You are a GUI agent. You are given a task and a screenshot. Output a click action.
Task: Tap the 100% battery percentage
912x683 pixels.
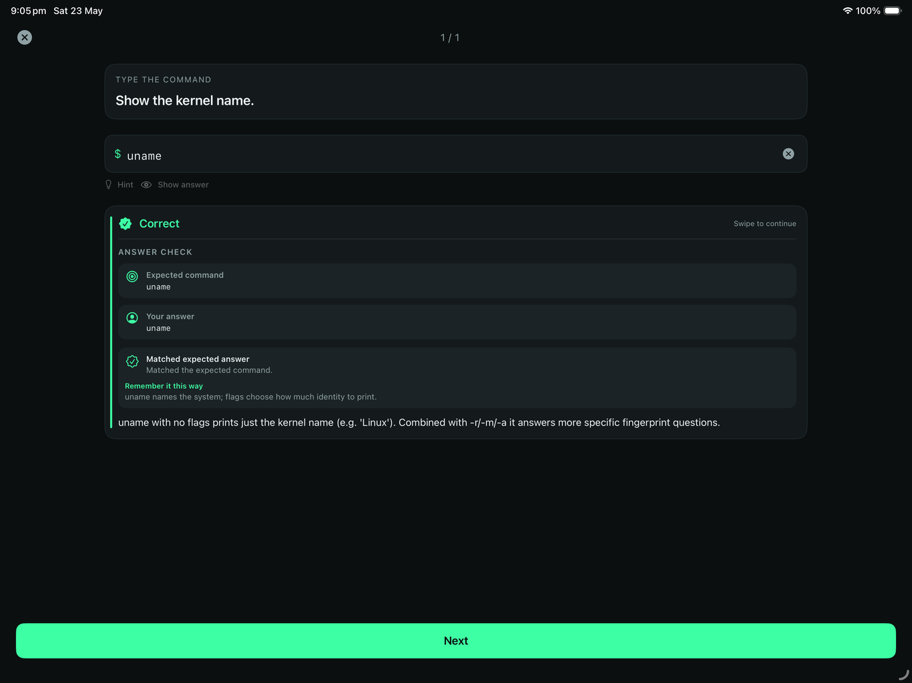tap(868, 11)
